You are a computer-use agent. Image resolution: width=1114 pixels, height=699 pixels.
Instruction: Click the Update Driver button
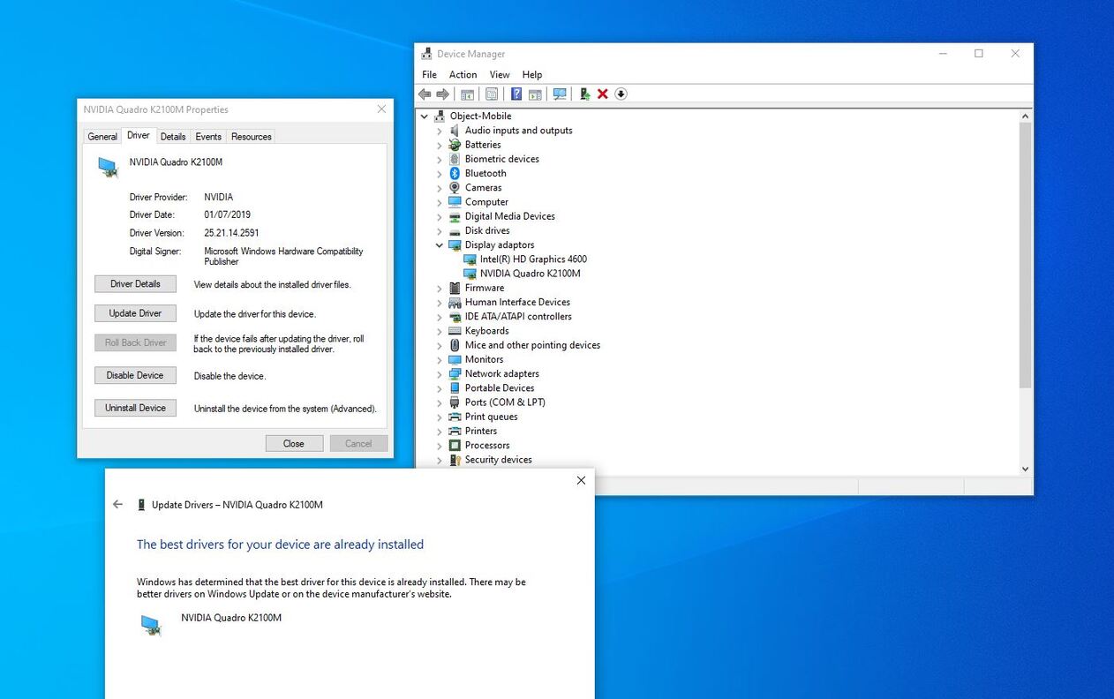pos(135,313)
